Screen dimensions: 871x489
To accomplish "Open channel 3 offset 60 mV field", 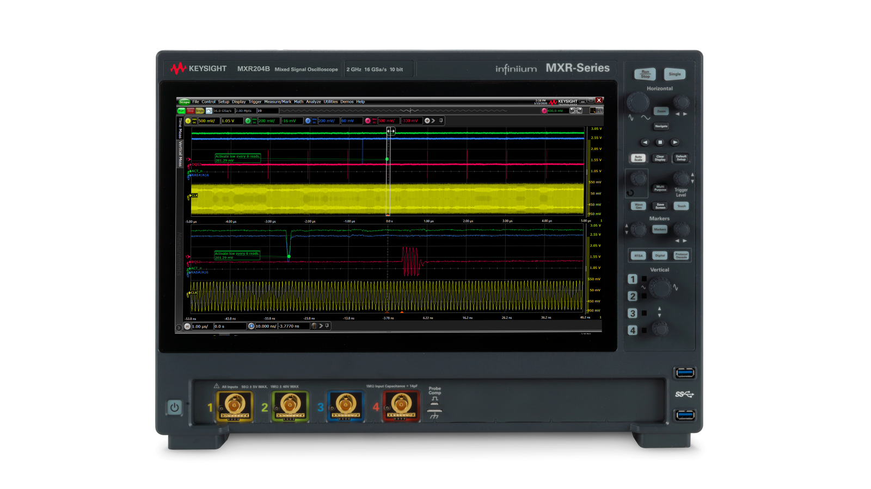I will [352, 121].
